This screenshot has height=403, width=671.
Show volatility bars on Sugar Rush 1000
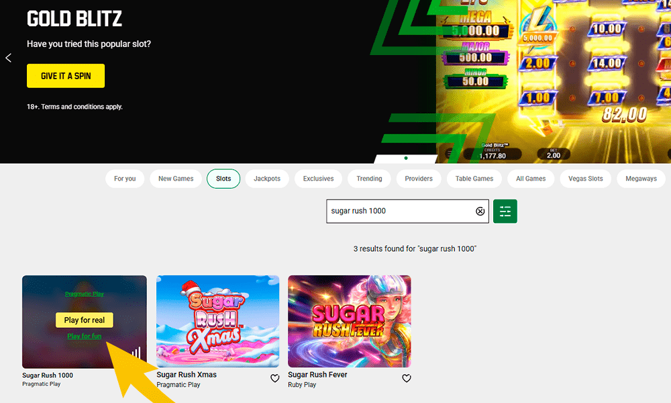pos(136,353)
